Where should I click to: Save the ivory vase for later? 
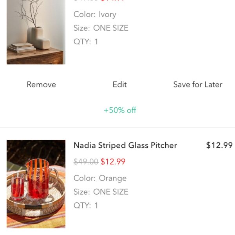[198, 85]
